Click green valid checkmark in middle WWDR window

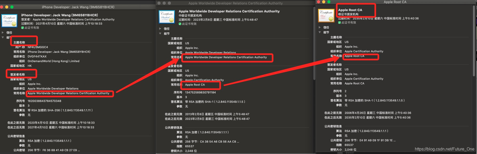point(180,24)
